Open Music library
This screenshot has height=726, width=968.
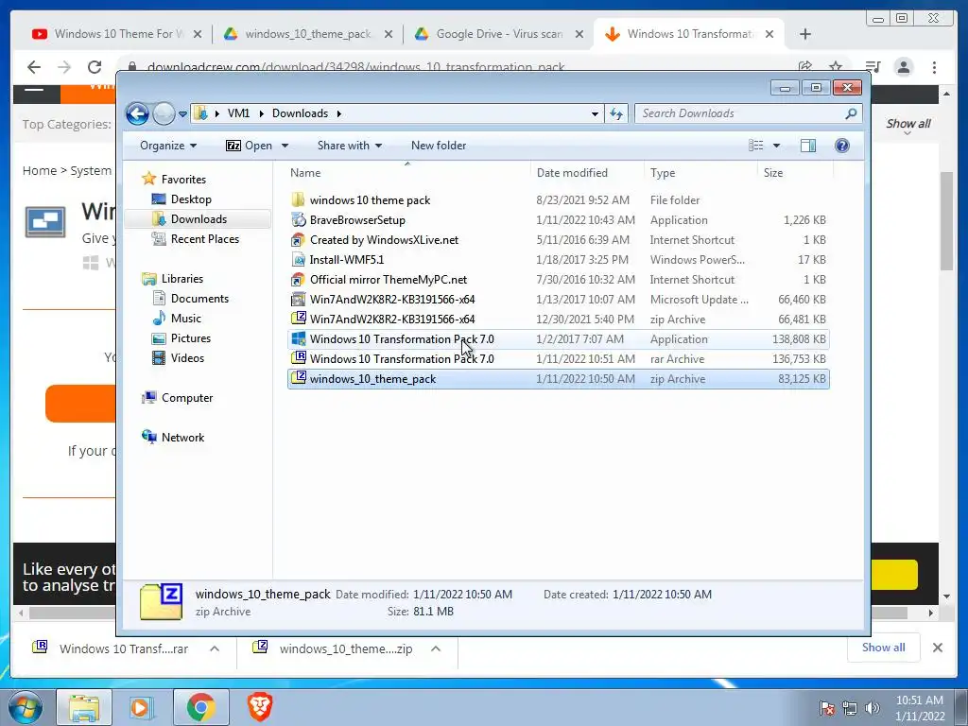point(185,319)
